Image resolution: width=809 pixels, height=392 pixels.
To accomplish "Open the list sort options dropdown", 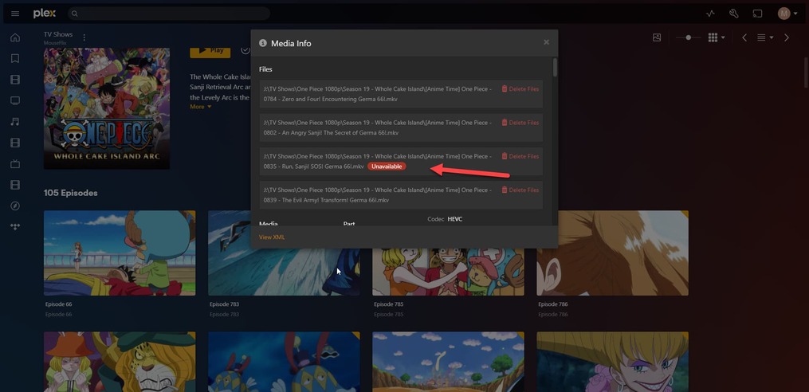I will tap(764, 37).
